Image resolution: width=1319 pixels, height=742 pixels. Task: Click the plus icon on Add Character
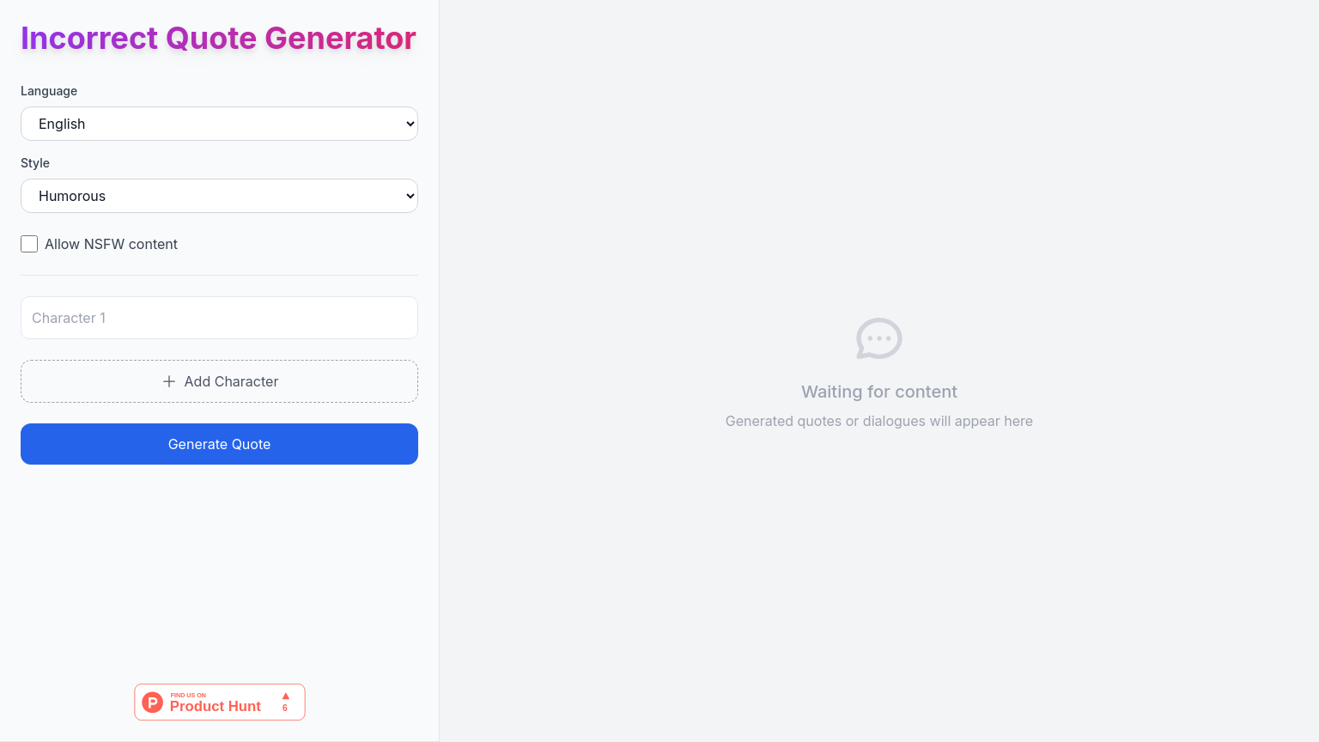pos(169,381)
